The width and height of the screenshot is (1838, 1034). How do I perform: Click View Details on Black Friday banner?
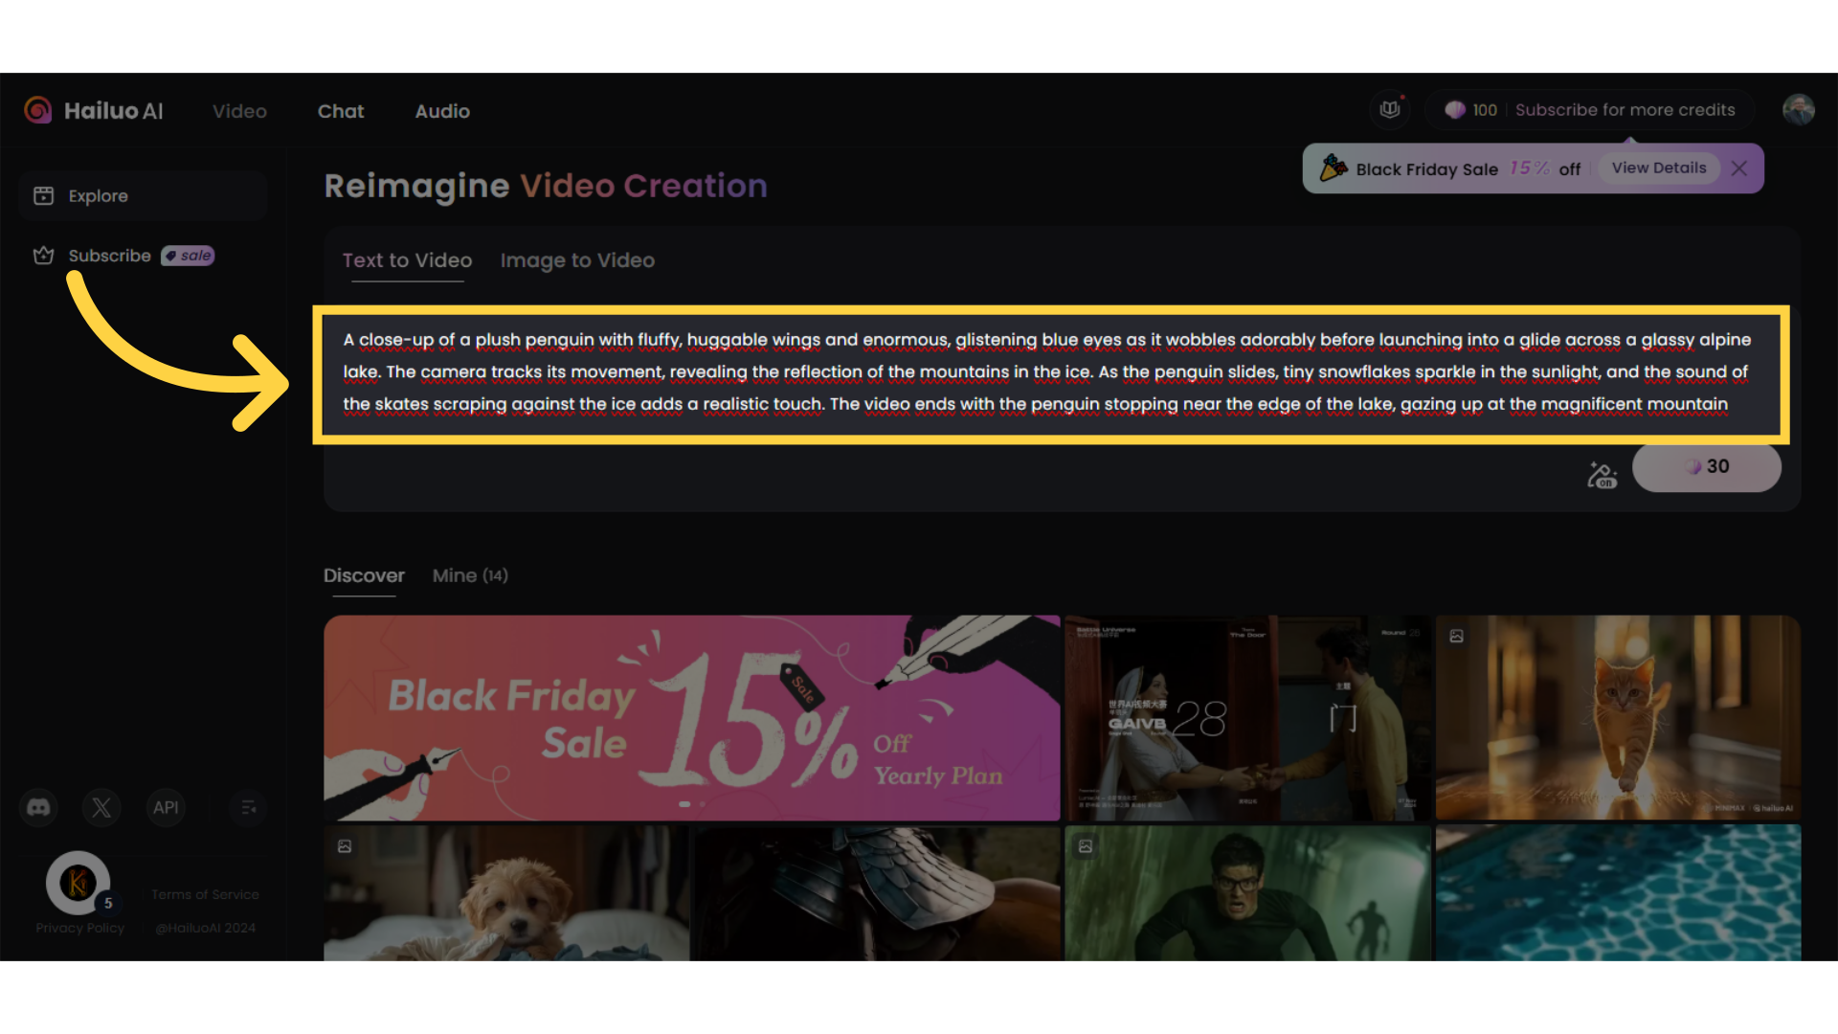(x=1659, y=169)
